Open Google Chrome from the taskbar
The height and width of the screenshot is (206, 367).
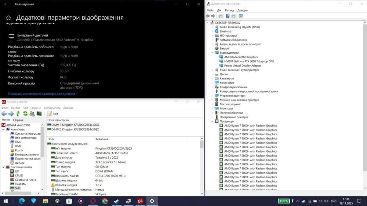click(105, 201)
